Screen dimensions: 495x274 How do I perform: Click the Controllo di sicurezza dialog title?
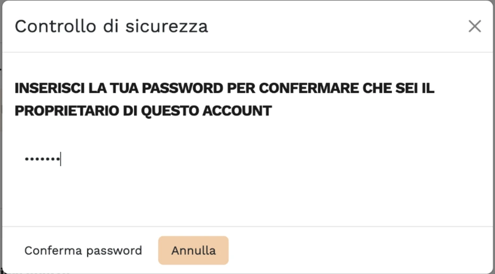(x=111, y=26)
